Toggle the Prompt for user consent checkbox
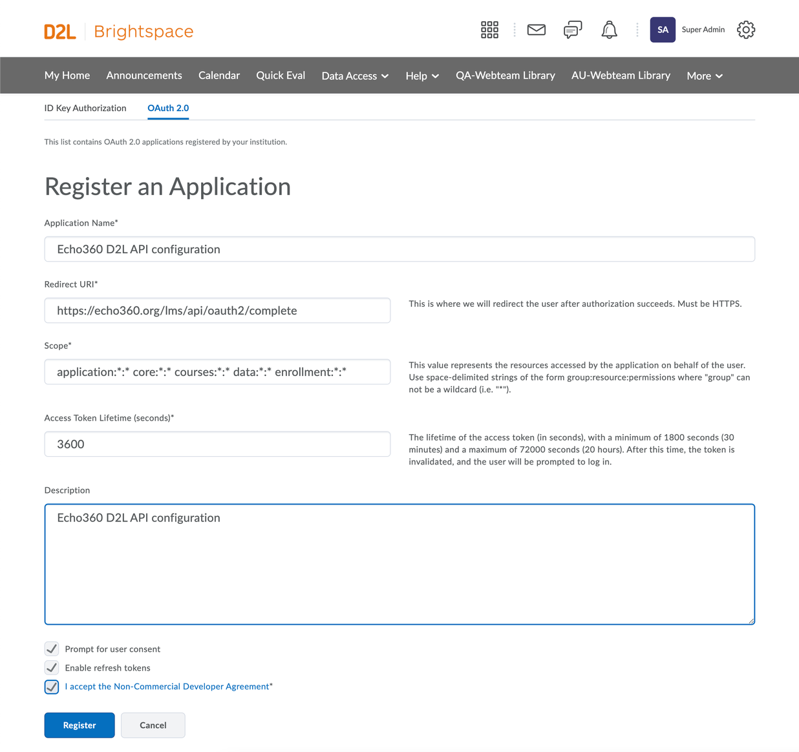The width and height of the screenshot is (799, 752). pos(52,649)
